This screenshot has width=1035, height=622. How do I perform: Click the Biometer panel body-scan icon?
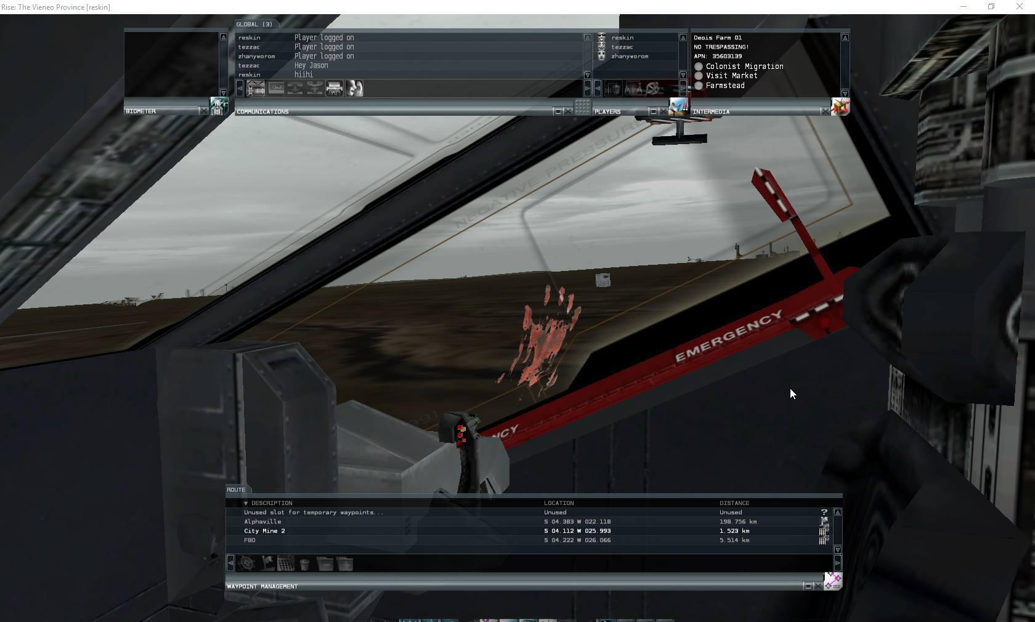[x=218, y=106]
